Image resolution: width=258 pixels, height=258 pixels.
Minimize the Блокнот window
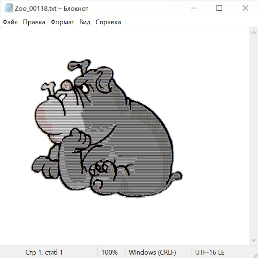pyautogui.click(x=193, y=8)
